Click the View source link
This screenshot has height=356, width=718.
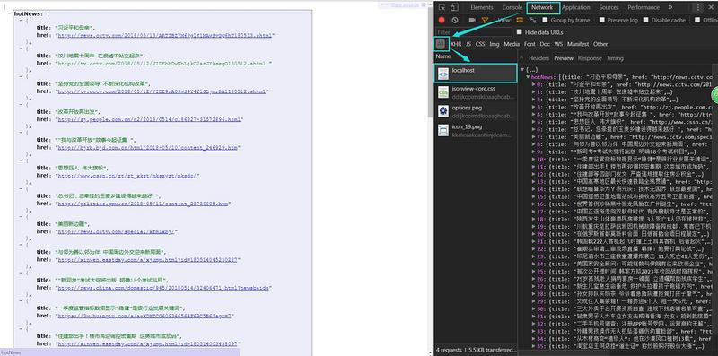405,4
